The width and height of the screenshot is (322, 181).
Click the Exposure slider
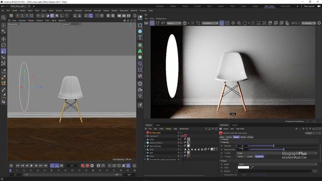pyautogui.click(x=283, y=149)
